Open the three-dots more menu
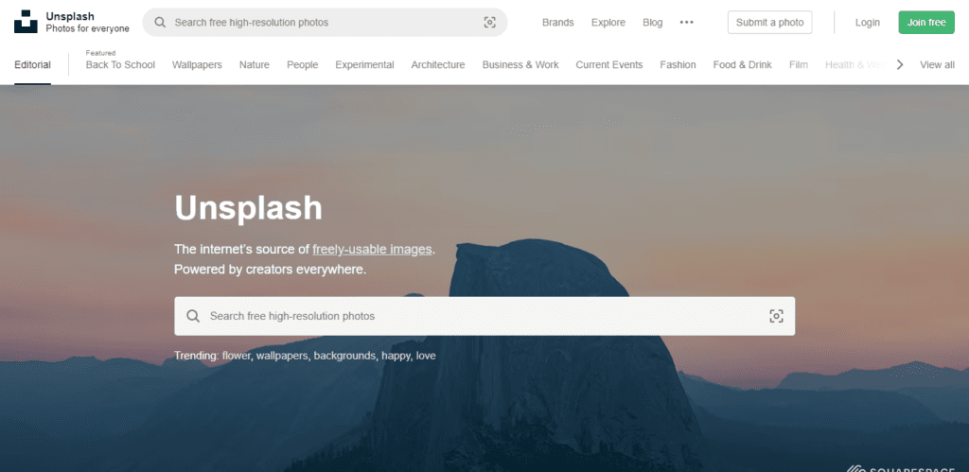 tap(687, 23)
